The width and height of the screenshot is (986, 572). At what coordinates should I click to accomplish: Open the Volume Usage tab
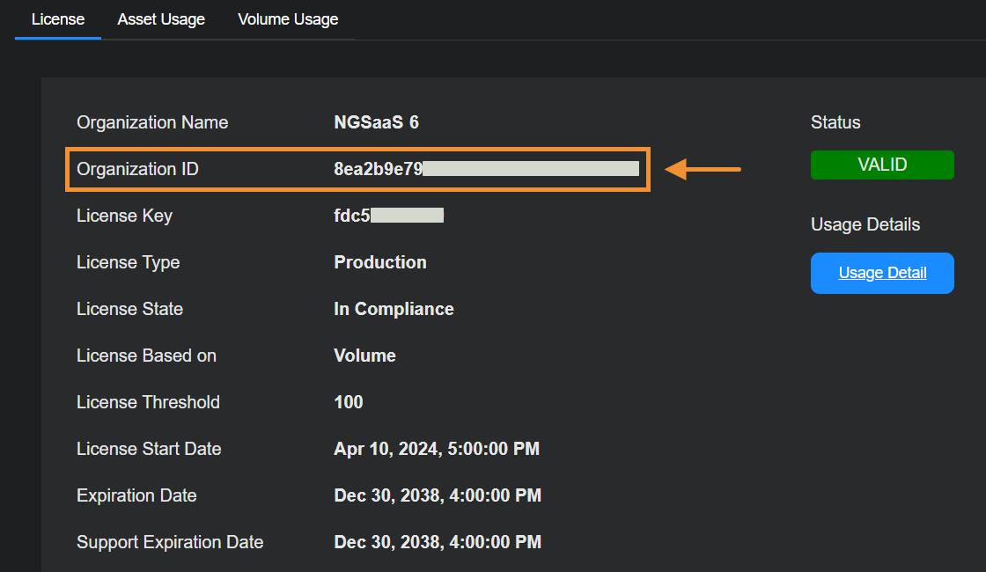point(288,19)
